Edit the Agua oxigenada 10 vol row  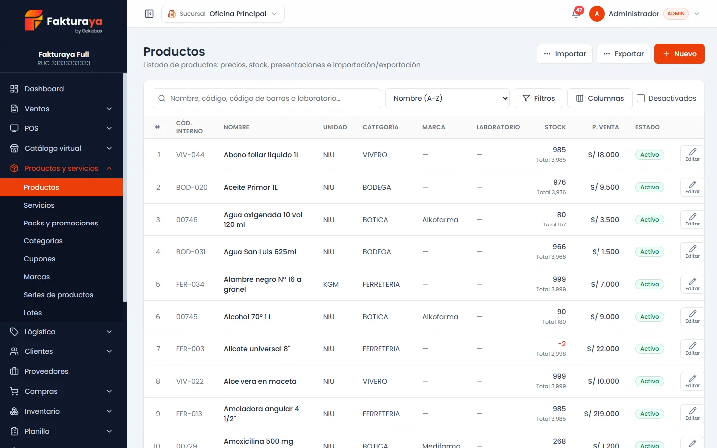pyautogui.click(x=692, y=220)
